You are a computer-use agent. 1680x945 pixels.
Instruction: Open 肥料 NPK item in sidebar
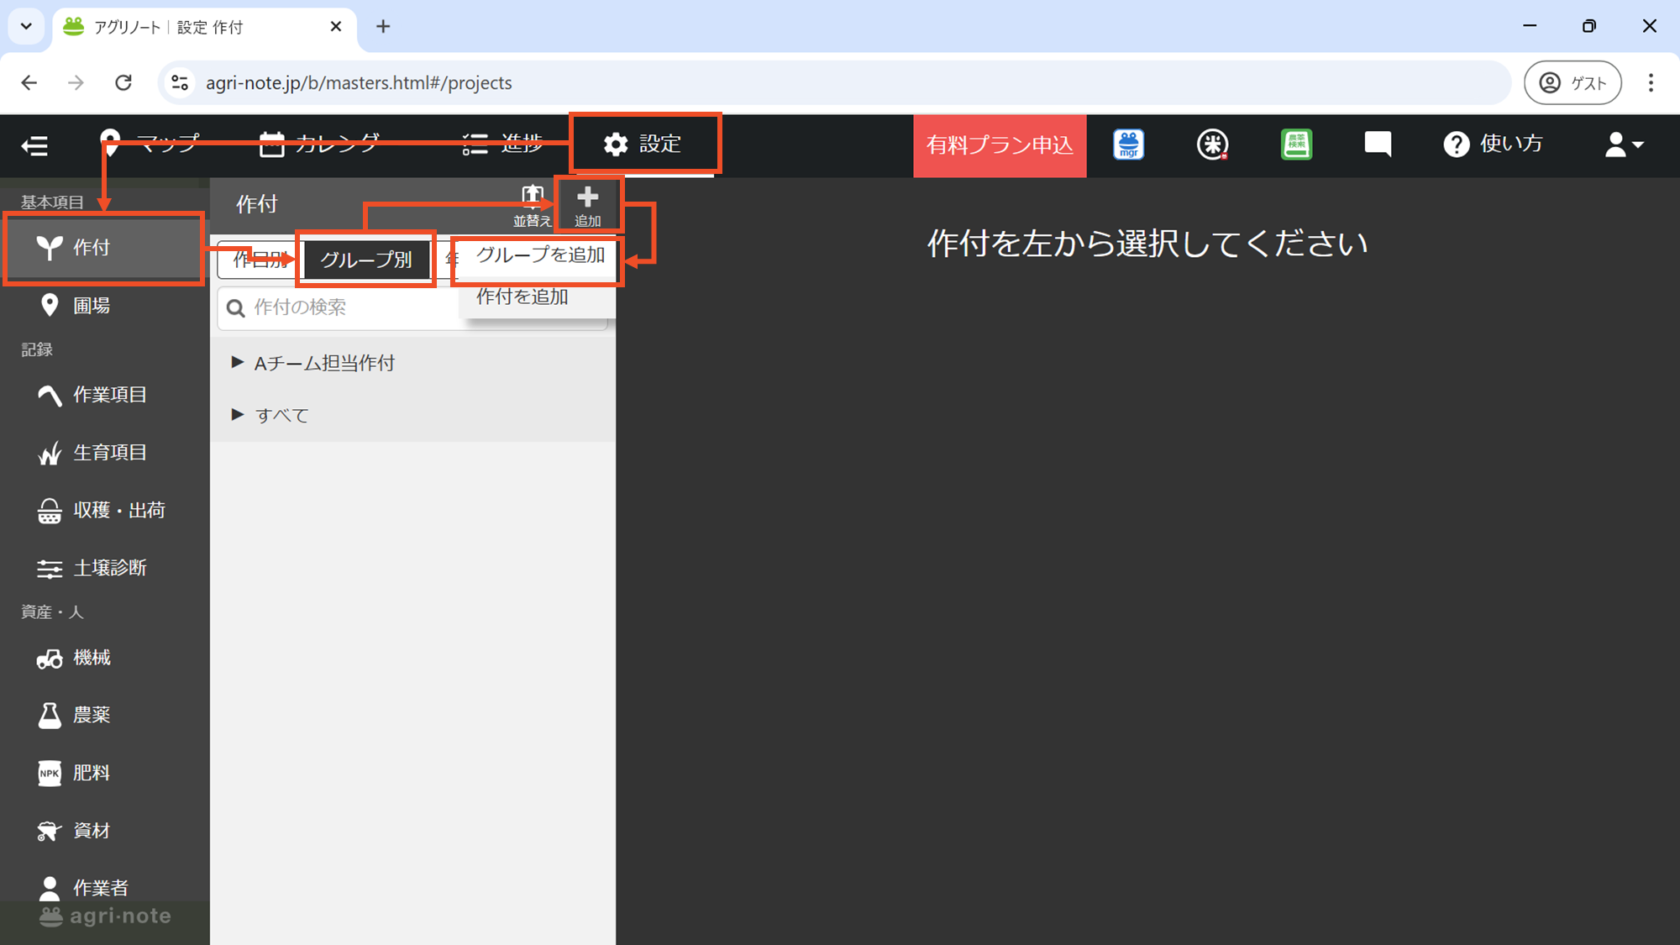pos(91,773)
